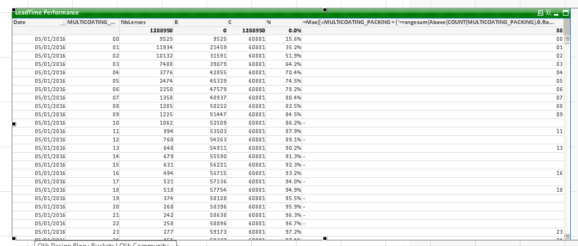Click B value 59173

[218, 232]
